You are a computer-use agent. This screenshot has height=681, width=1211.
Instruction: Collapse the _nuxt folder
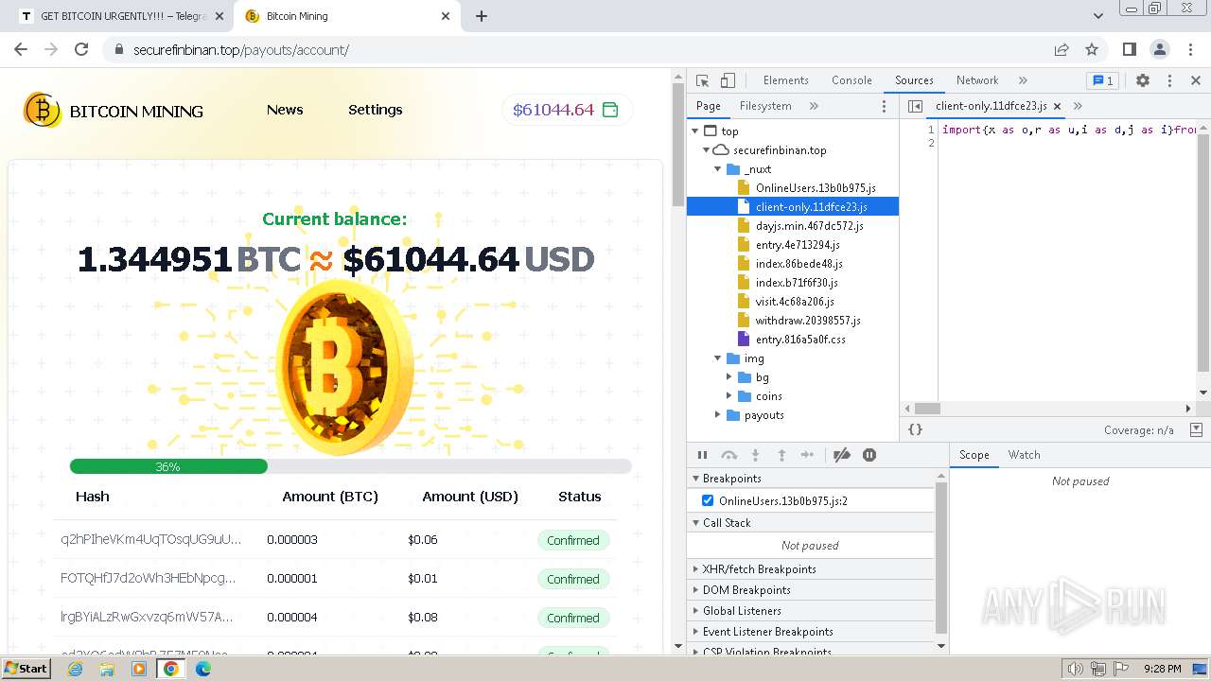718,169
